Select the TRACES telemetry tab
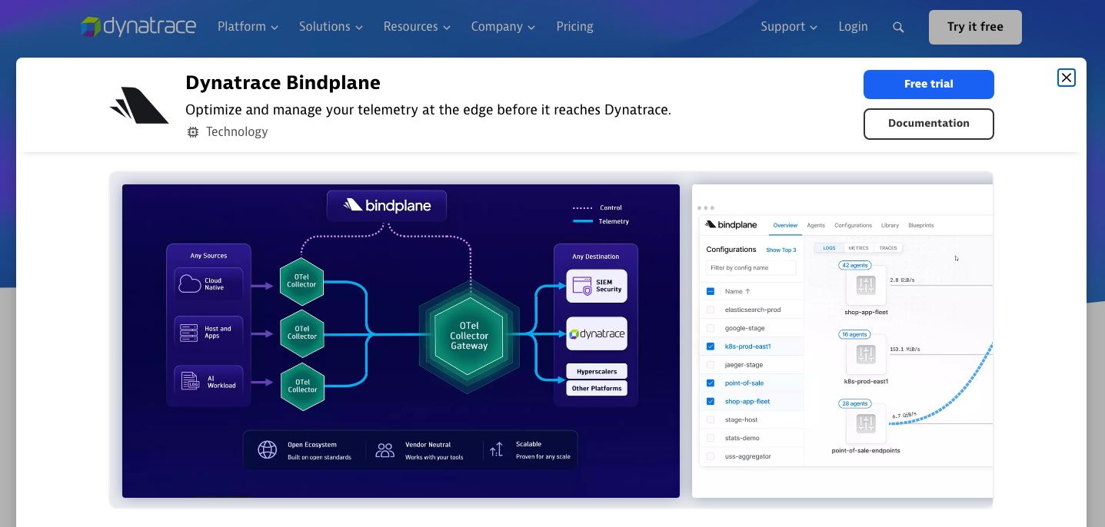Image resolution: width=1105 pixels, height=527 pixels. coord(888,248)
